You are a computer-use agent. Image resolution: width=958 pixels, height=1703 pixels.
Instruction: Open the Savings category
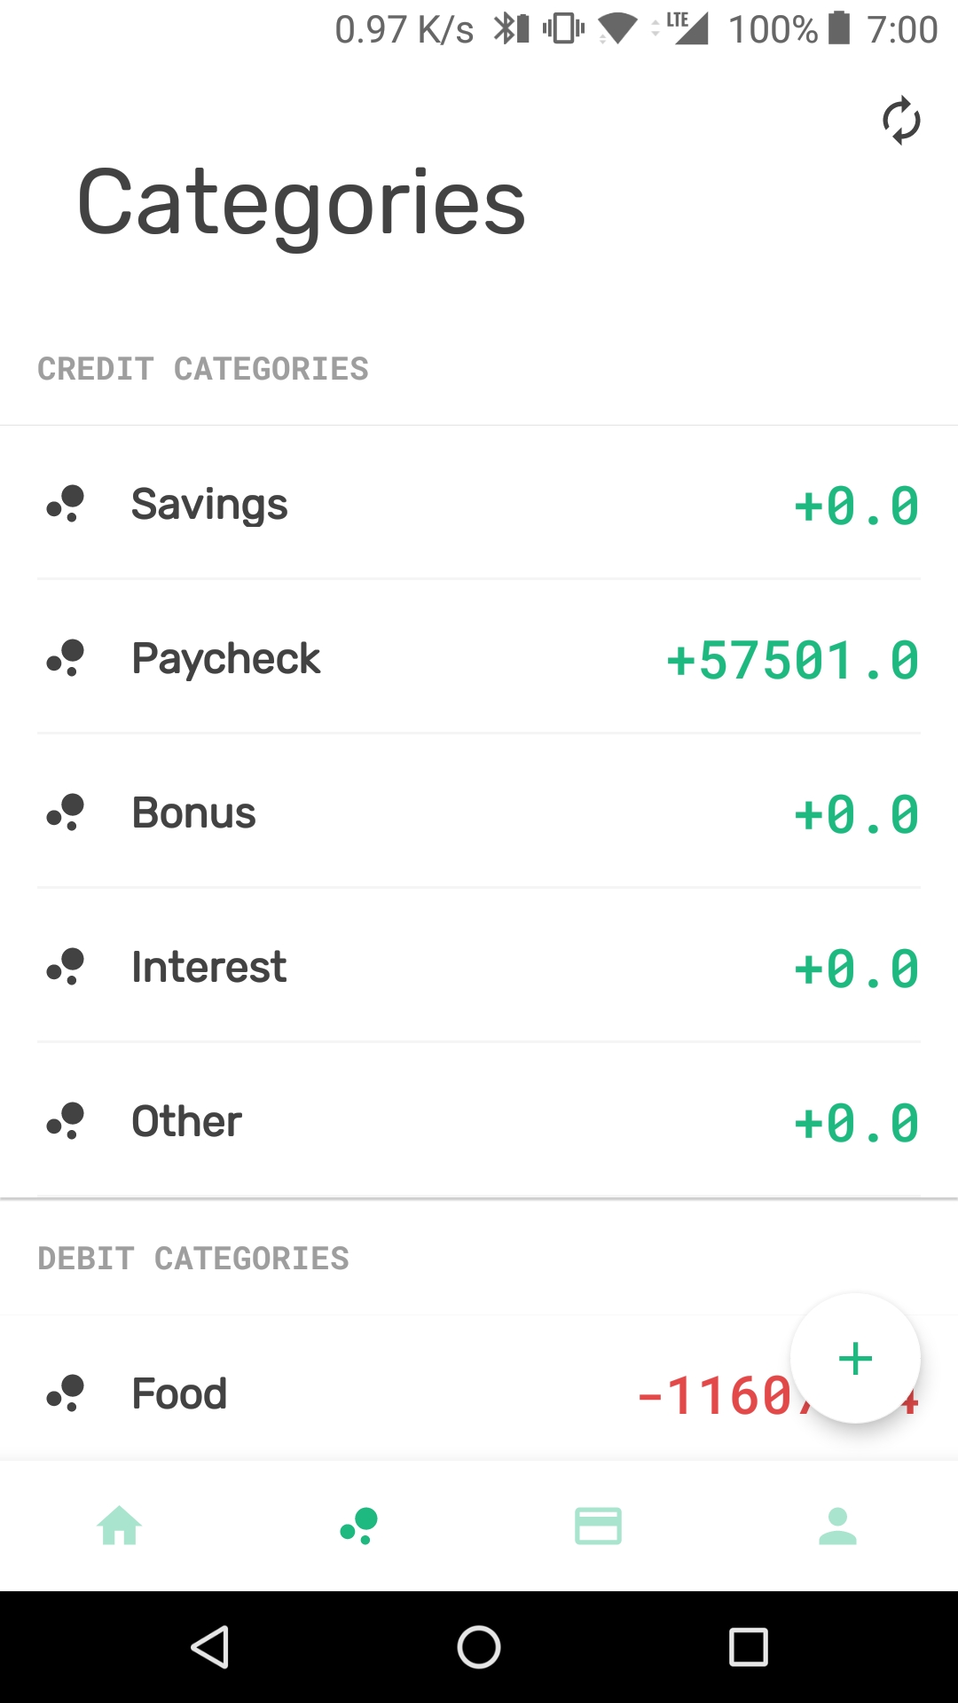pos(210,504)
